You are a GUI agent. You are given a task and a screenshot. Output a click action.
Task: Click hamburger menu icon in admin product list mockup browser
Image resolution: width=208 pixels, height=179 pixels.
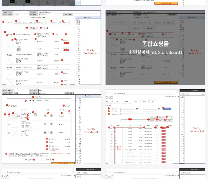177,93
